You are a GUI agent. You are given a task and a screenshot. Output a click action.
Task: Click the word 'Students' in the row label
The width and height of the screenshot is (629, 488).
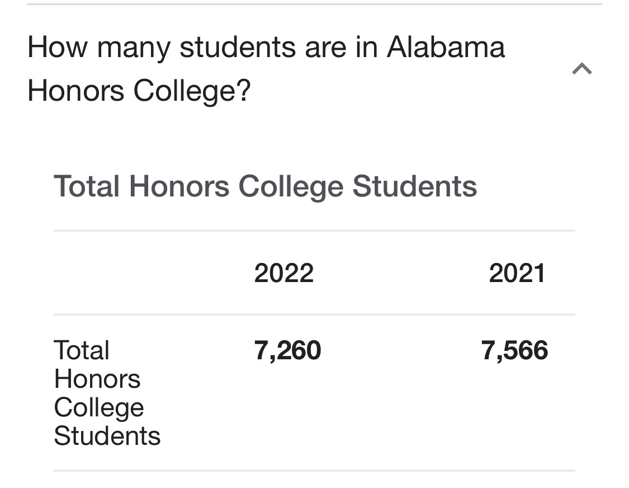pyautogui.click(x=107, y=436)
